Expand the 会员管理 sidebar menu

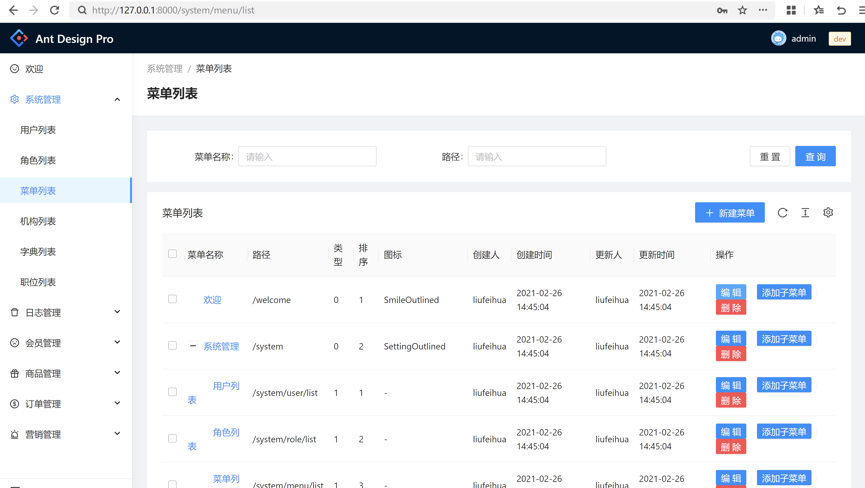tap(117, 342)
